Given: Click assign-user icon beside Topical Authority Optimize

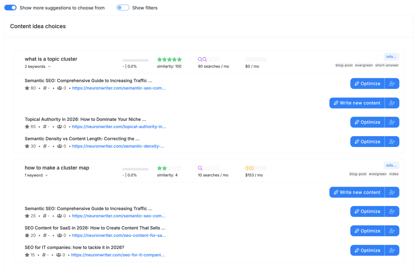Looking at the screenshot, I should coord(392,122).
